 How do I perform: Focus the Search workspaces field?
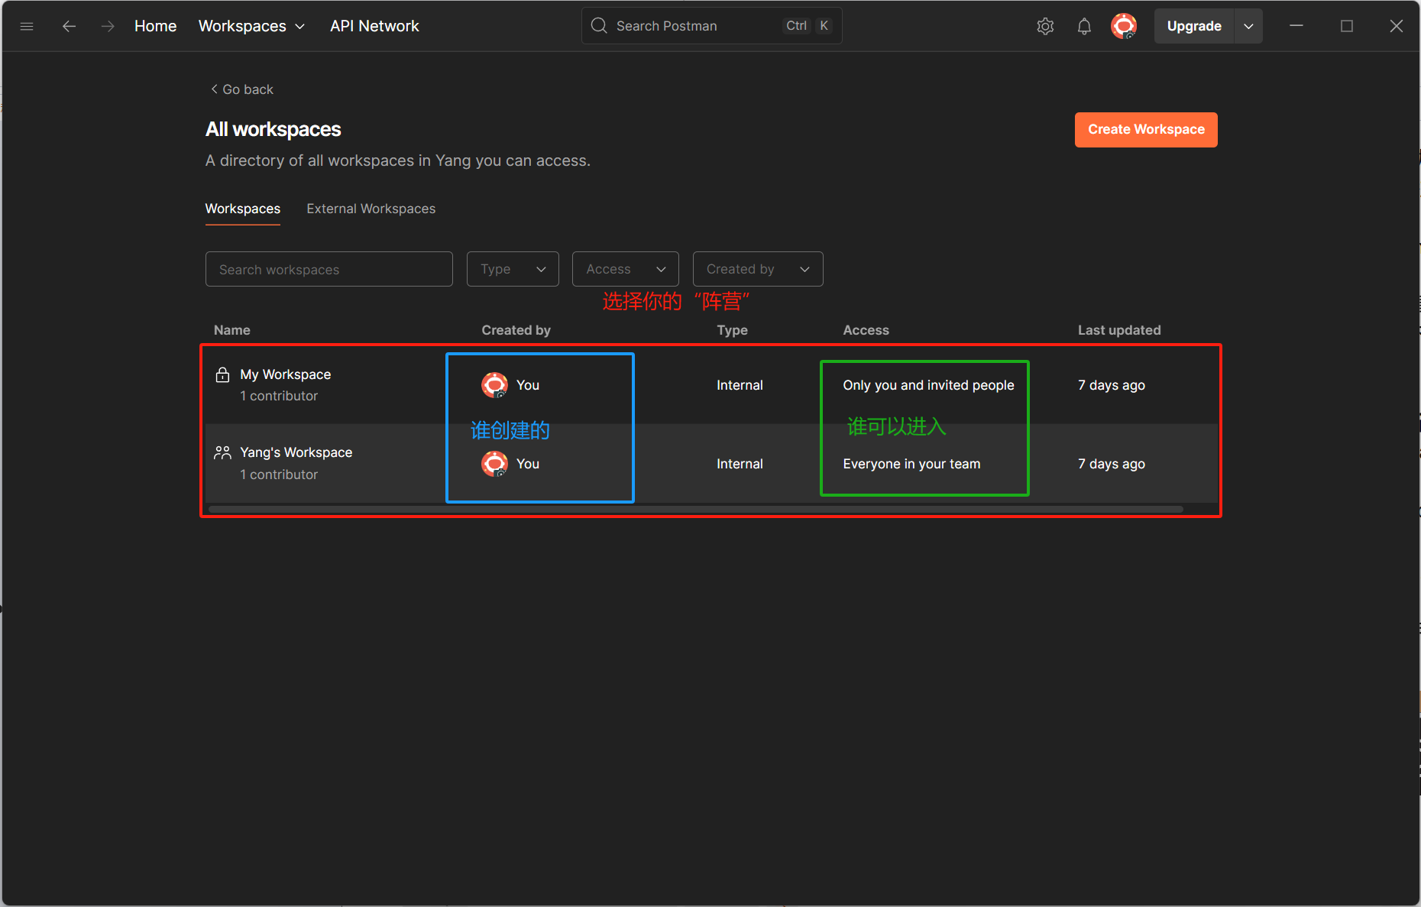pyautogui.click(x=329, y=269)
